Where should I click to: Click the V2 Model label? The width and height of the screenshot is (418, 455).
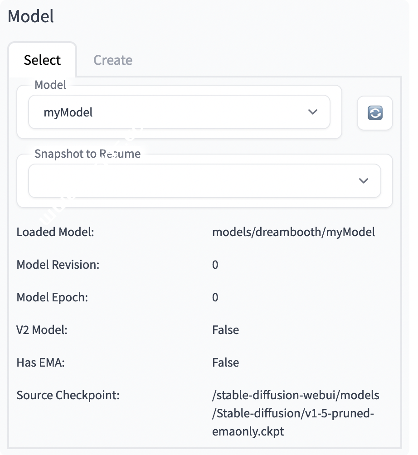point(42,330)
